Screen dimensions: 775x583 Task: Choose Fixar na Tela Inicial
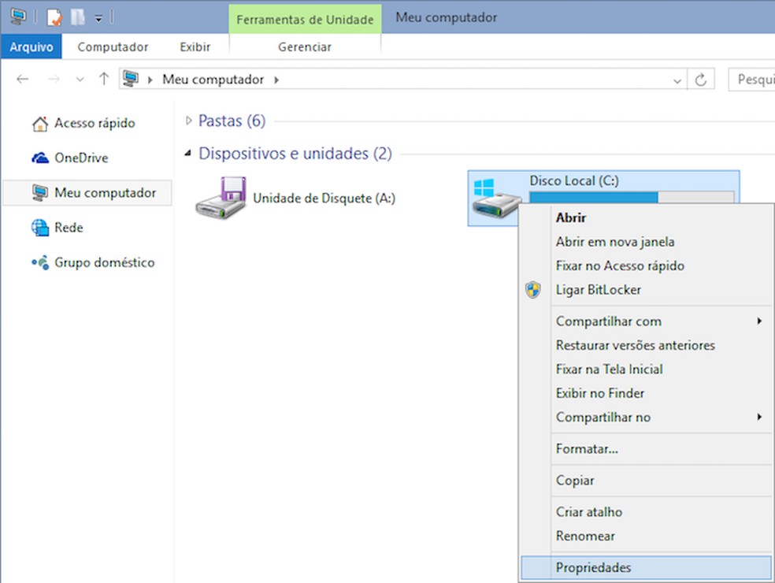[x=646, y=369]
